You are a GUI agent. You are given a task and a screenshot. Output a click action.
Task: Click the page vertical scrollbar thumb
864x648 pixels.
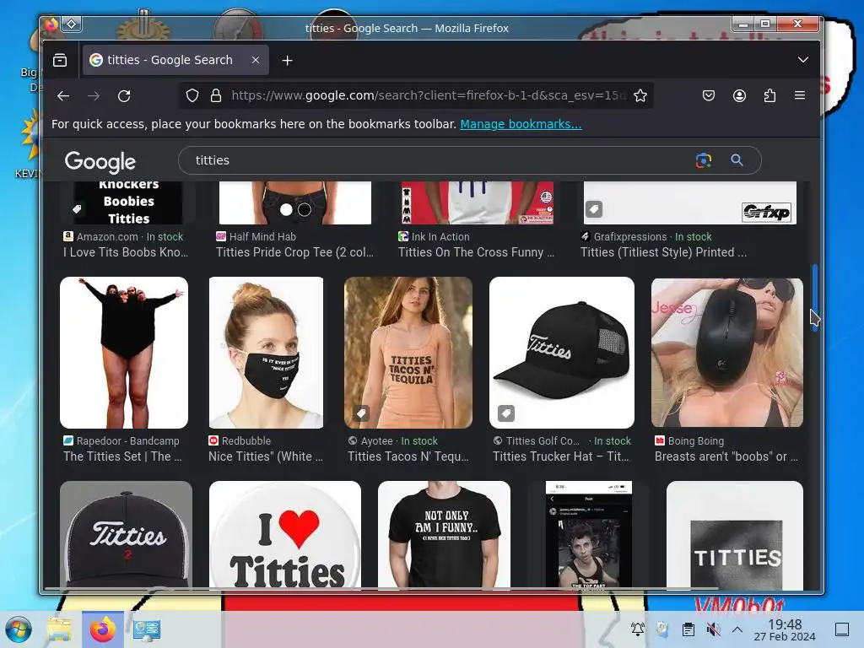click(815, 298)
